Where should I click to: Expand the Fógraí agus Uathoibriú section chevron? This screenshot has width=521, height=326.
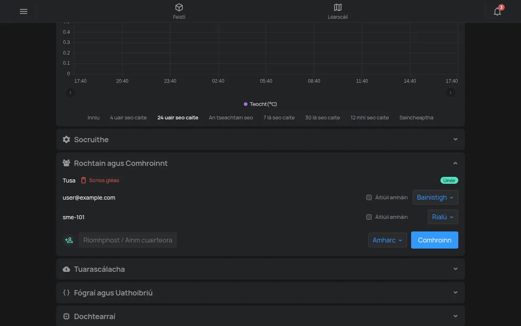455,293
